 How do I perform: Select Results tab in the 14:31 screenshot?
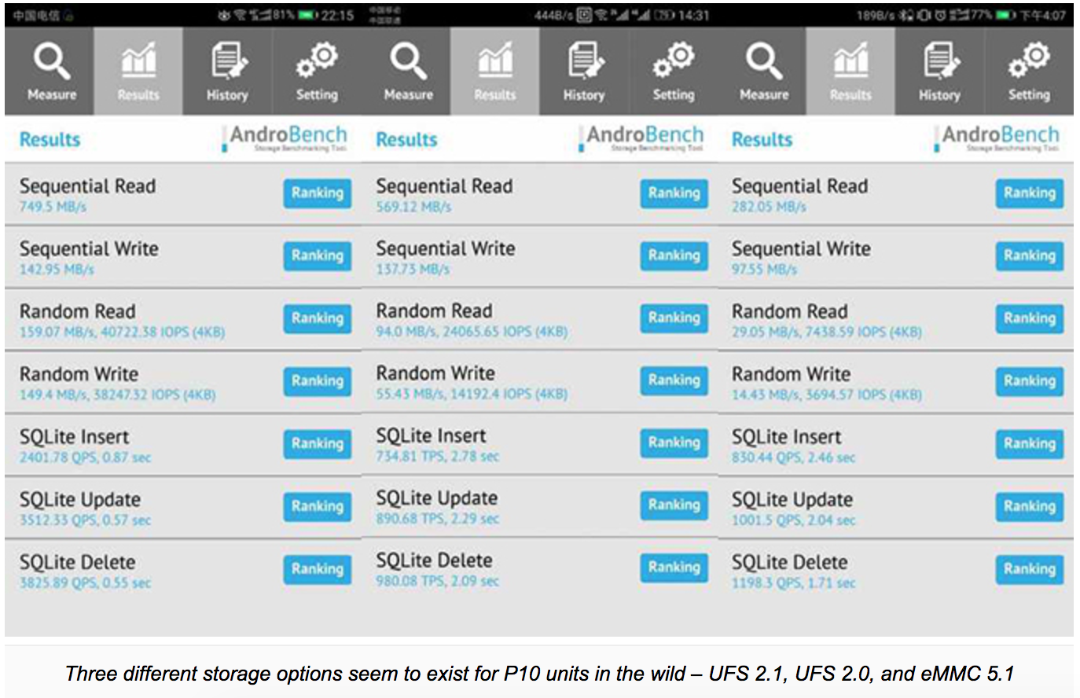[495, 72]
